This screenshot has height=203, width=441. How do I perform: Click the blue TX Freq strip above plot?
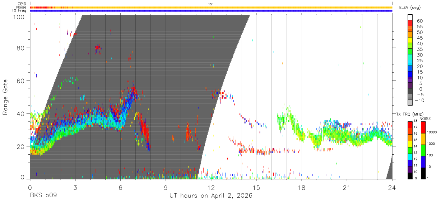(211, 11)
